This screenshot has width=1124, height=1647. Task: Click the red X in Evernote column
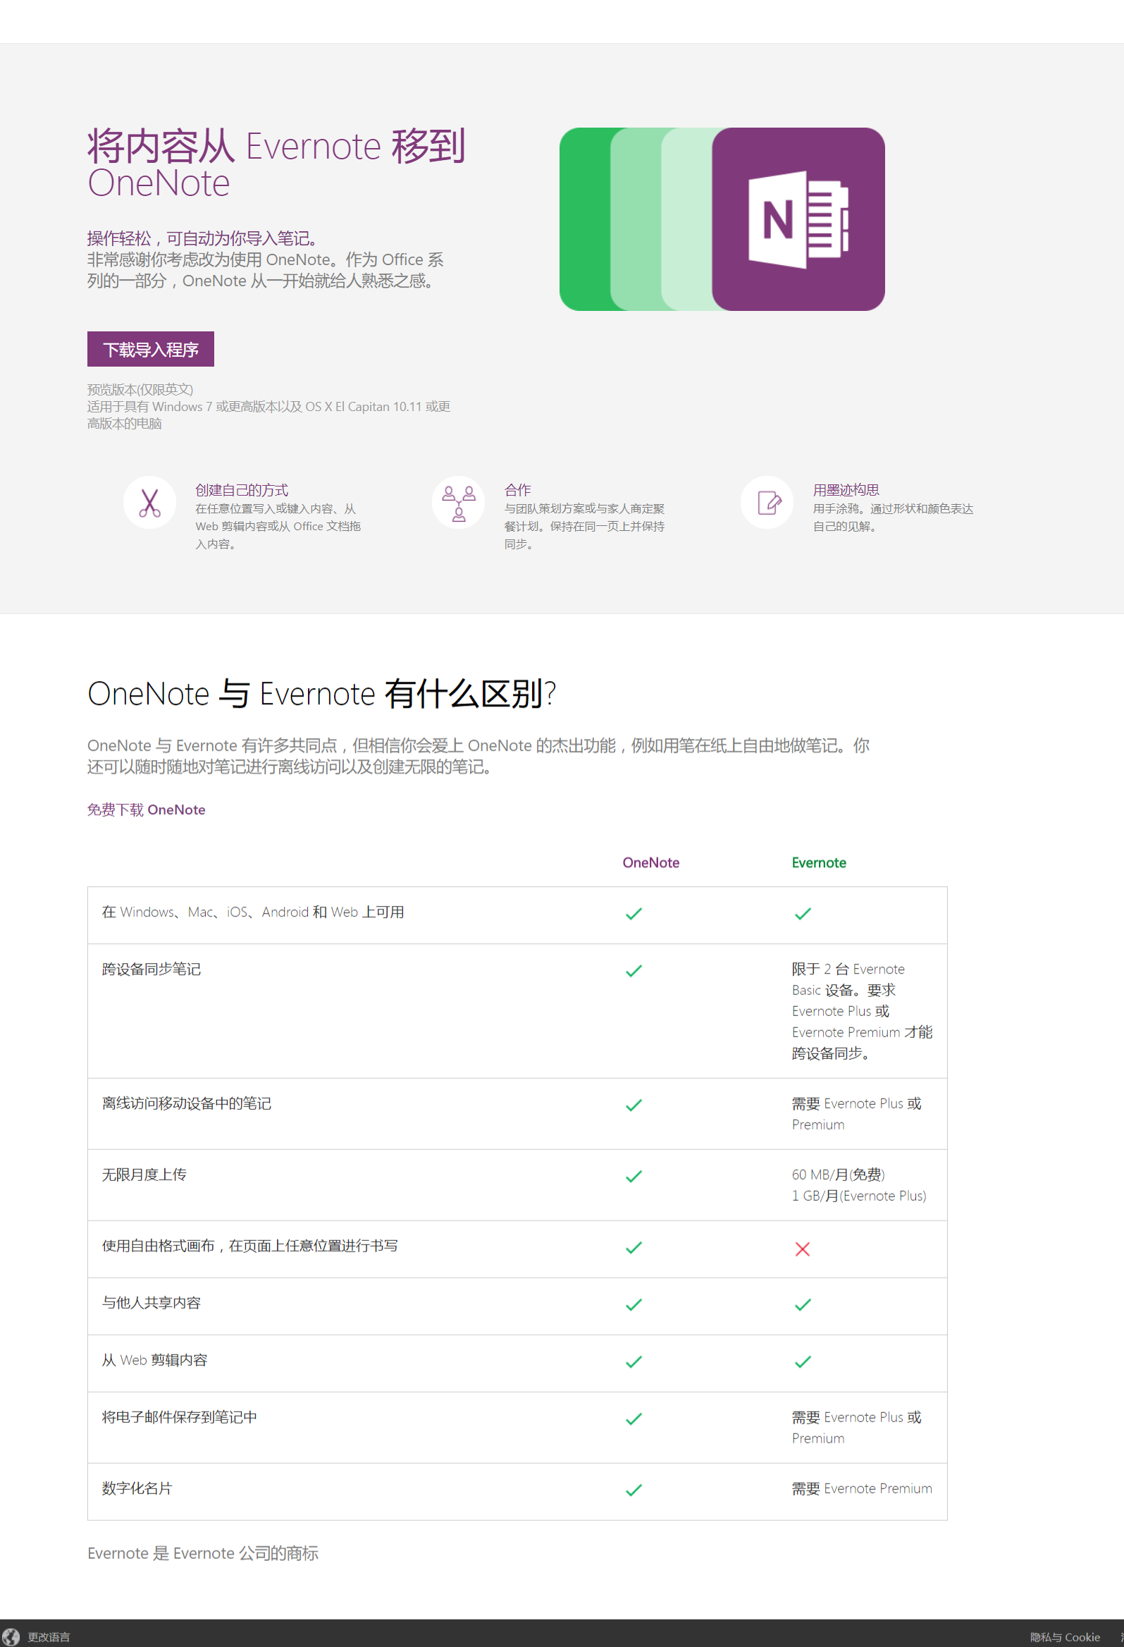(802, 1249)
